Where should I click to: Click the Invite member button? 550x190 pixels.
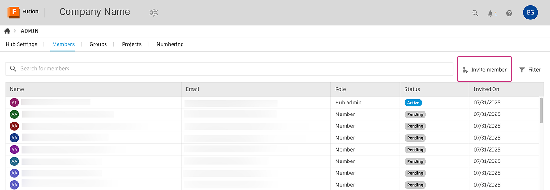[x=484, y=69]
